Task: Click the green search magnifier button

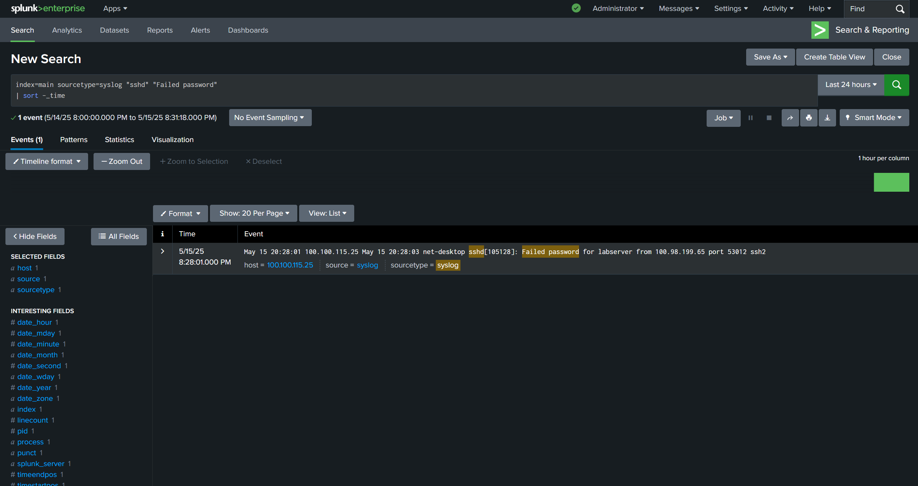Action: pyautogui.click(x=896, y=85)
